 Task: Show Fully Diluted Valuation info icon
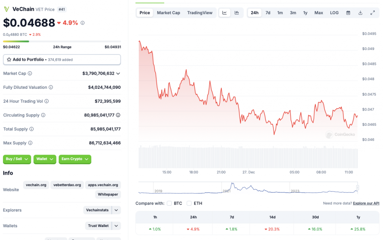pyautogui.click(x=51, y=87)
